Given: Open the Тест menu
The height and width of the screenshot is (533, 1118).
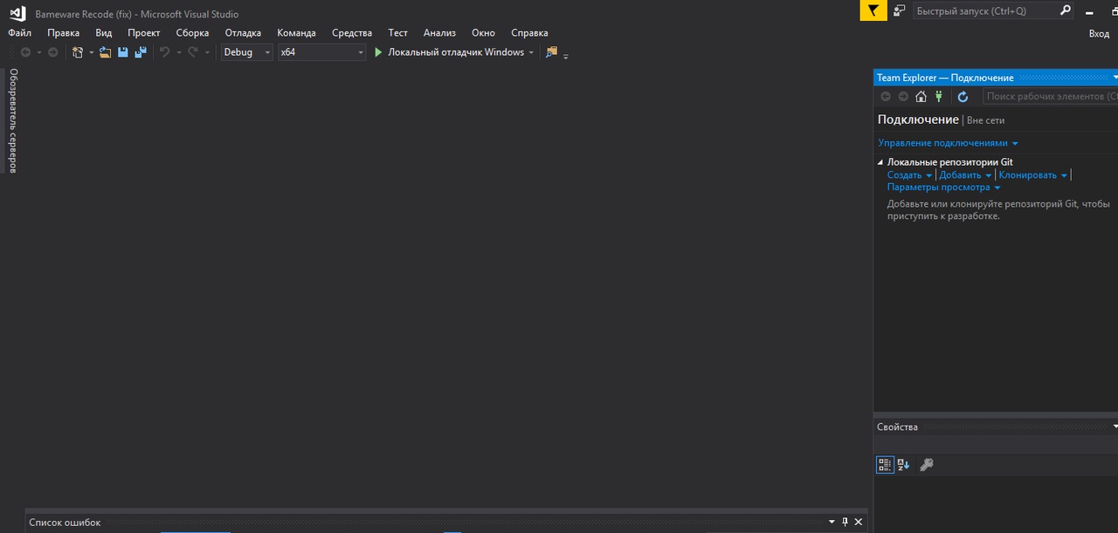Looking at the screenshot, I should (x=398, y=33).
